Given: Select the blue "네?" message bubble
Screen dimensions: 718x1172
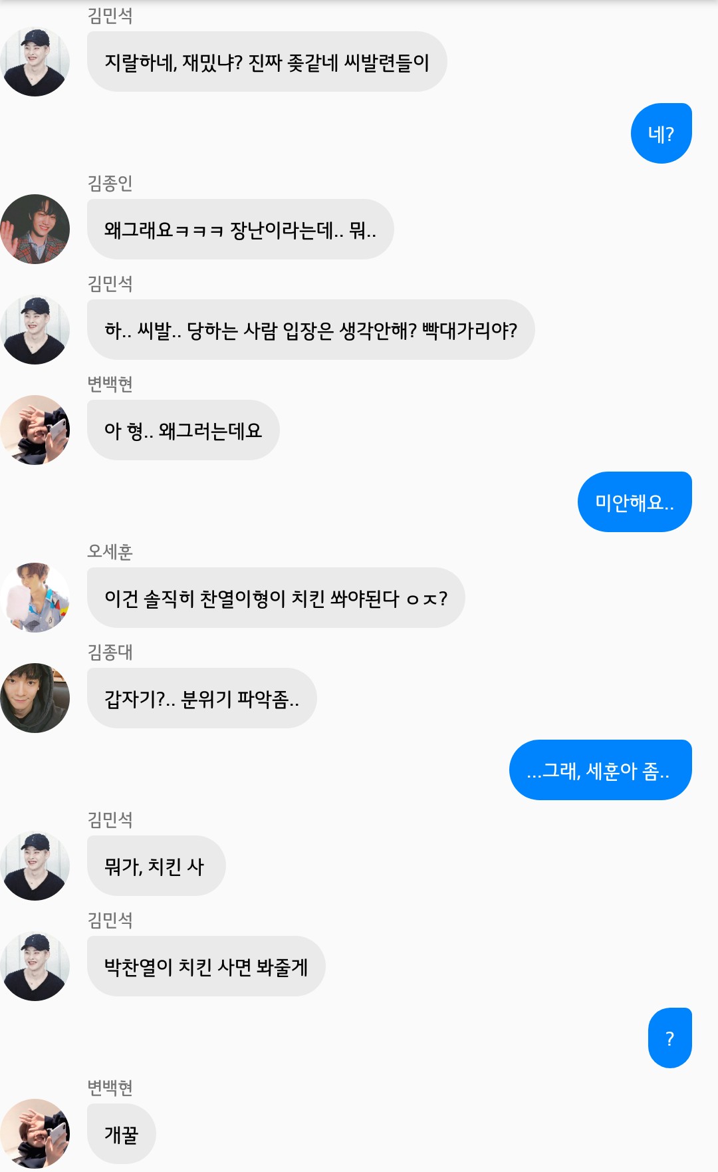Looking at the screenshot, I should coord(661,133).
